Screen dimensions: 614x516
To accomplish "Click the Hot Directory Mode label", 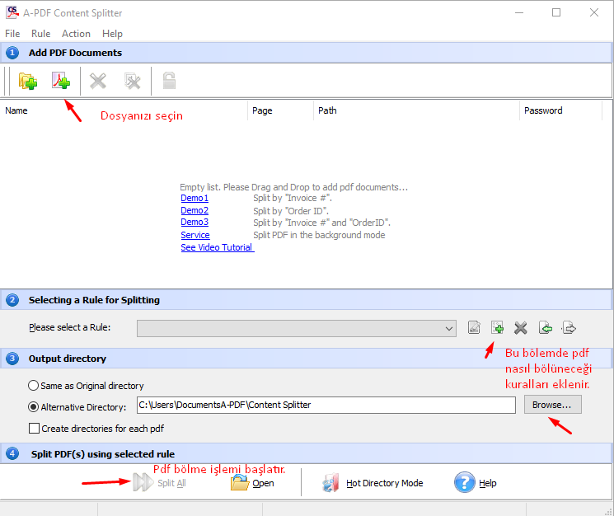I will pos(385,483).
